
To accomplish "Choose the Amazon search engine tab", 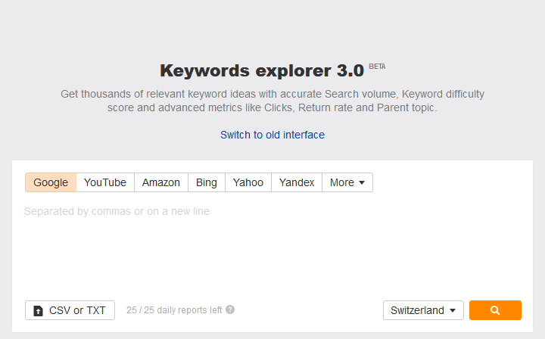I will 161,182.
